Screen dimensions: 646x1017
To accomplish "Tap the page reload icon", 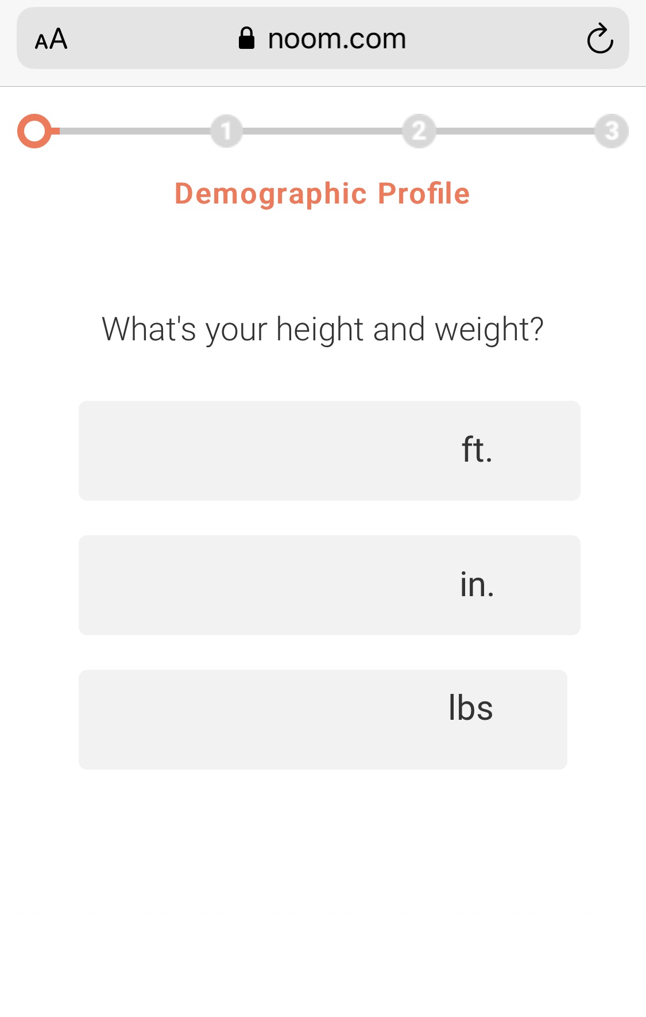I will point(599,39).
